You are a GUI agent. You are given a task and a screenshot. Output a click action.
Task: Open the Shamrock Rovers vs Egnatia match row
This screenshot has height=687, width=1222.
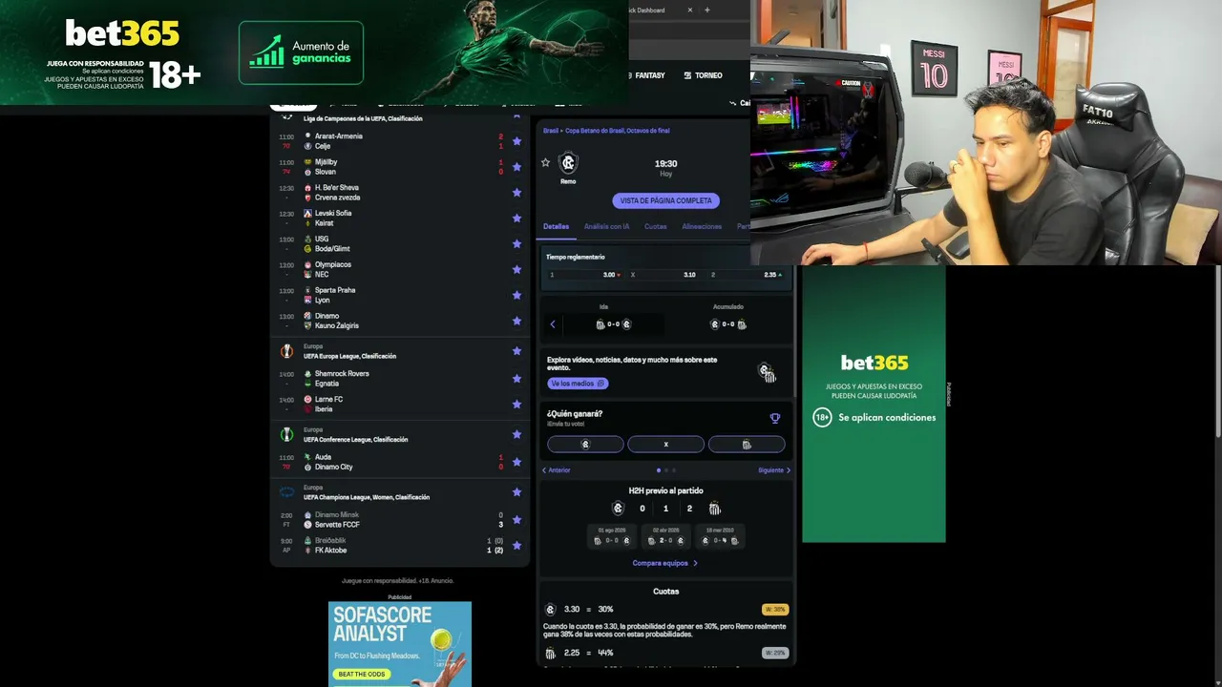[400, 379]
